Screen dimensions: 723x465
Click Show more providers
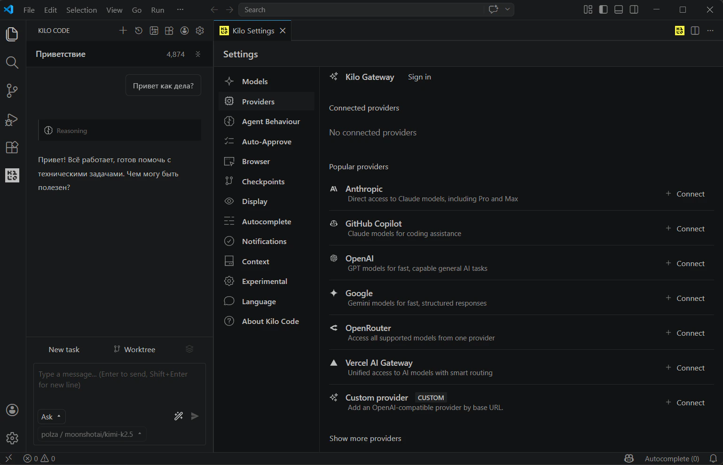(365, 438)
